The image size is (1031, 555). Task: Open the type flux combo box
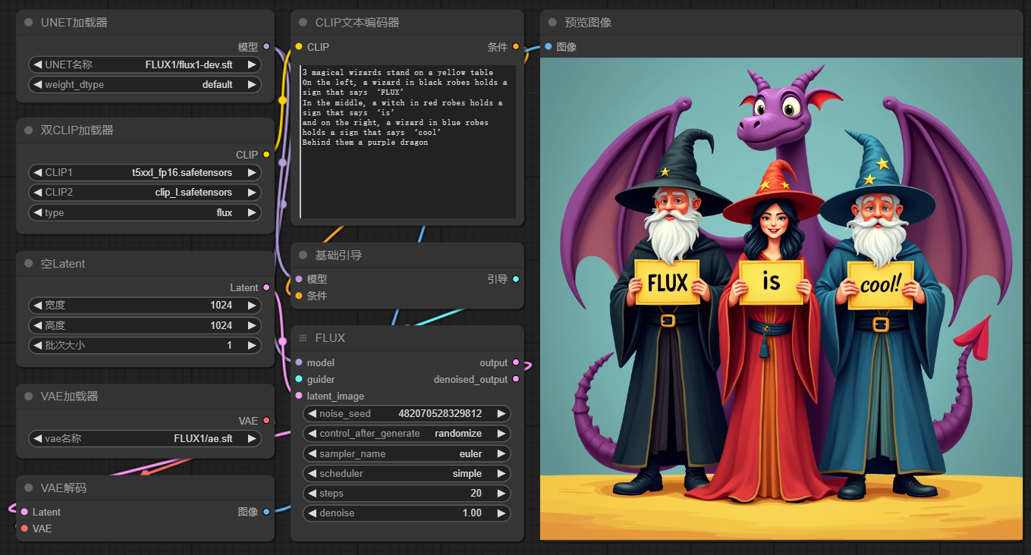coord(145,213)
